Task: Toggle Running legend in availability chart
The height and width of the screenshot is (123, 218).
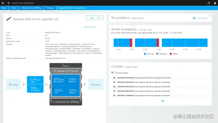Action: 149,54
